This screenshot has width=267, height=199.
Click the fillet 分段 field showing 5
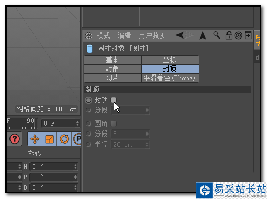pyautogui.click(x=130, y=134)
